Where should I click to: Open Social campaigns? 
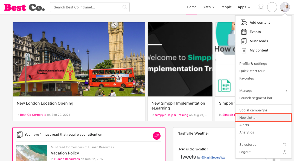[x=253, y=110]
